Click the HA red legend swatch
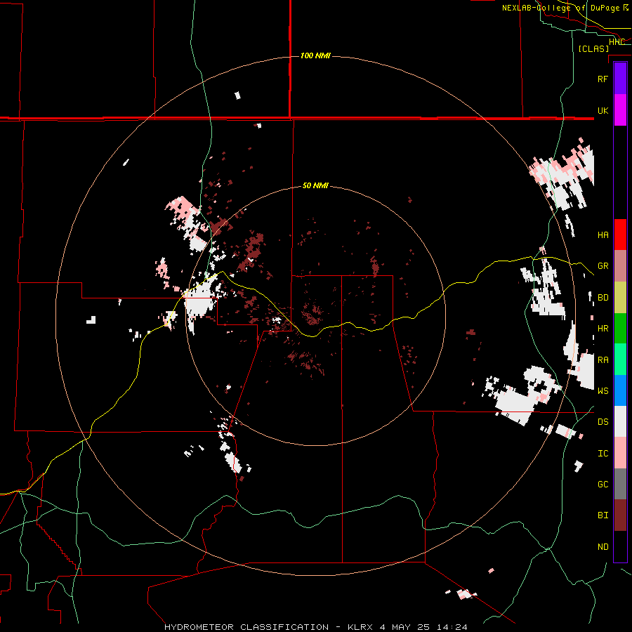This screenshot has width=632, height=632. [x=620, y=235]
